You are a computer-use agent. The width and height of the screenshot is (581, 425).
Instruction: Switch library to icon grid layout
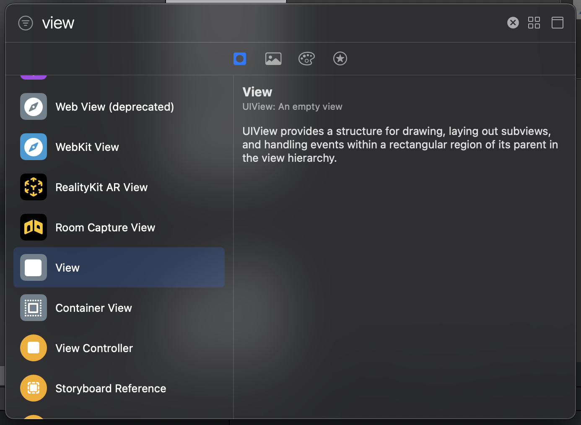click(x=534, y=23)
